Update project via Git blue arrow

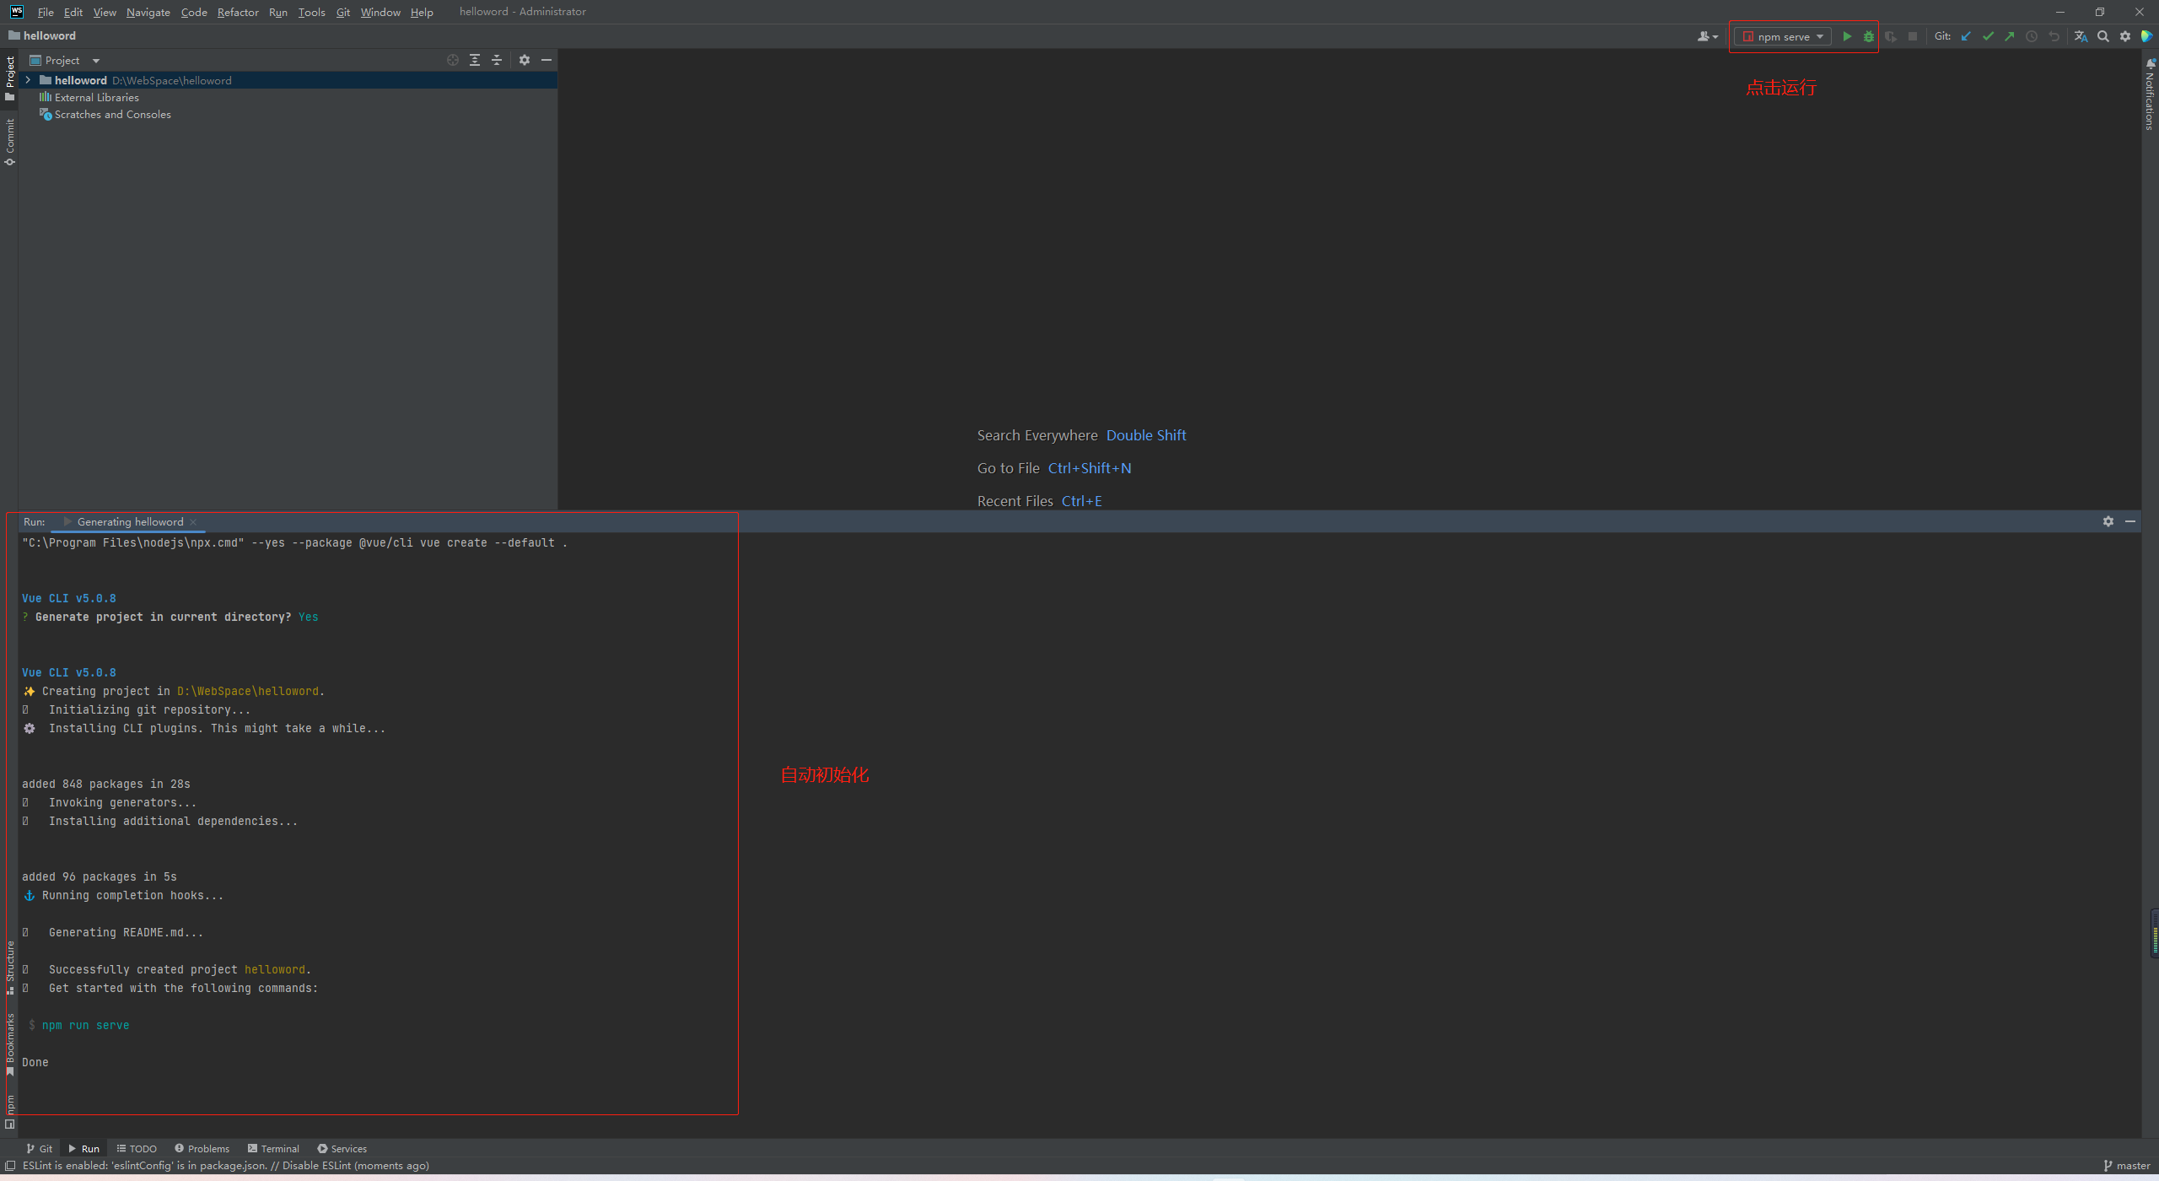click(1967, 36)
